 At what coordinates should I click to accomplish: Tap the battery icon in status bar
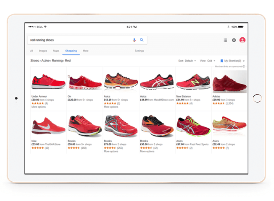click(241, 27)
